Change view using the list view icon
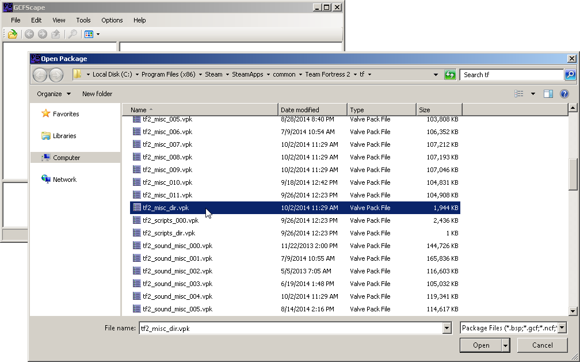 click(520, 94)
